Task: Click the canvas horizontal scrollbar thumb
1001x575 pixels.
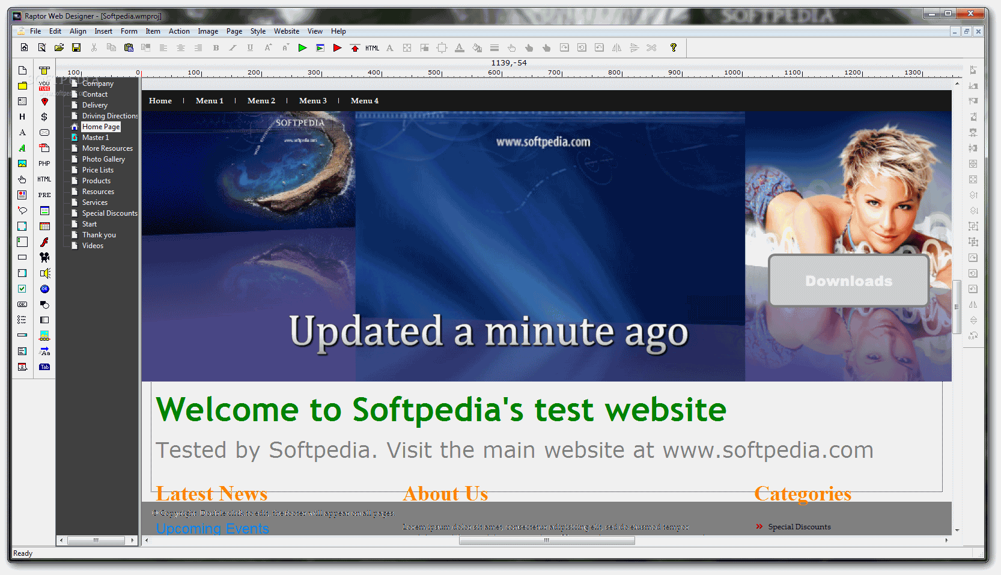Action: pos(547,540)
